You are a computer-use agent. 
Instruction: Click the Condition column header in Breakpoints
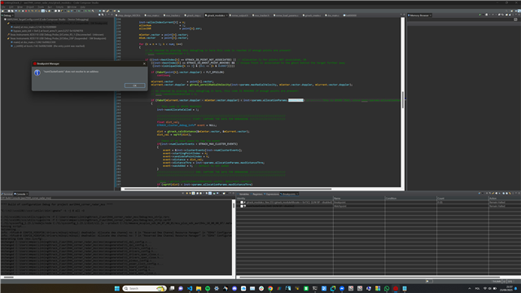coord(410,199)
